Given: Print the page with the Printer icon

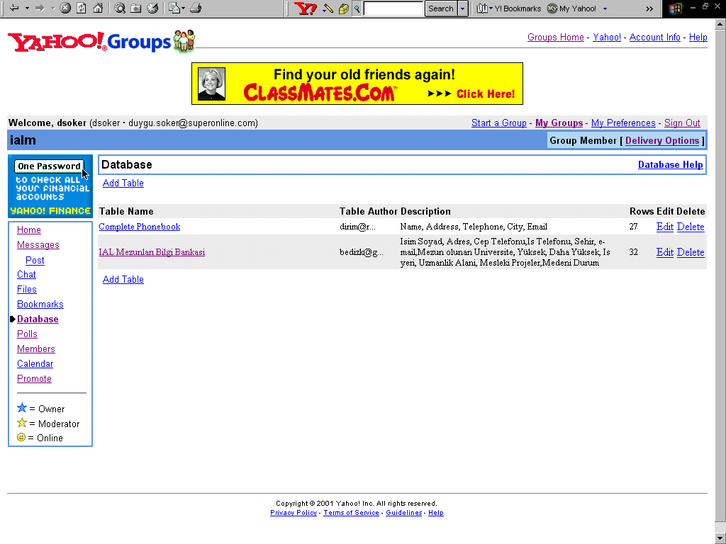Looking at the screenshot, I should (196, 8).
